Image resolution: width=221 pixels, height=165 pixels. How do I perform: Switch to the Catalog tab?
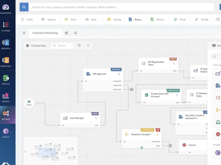114,19
